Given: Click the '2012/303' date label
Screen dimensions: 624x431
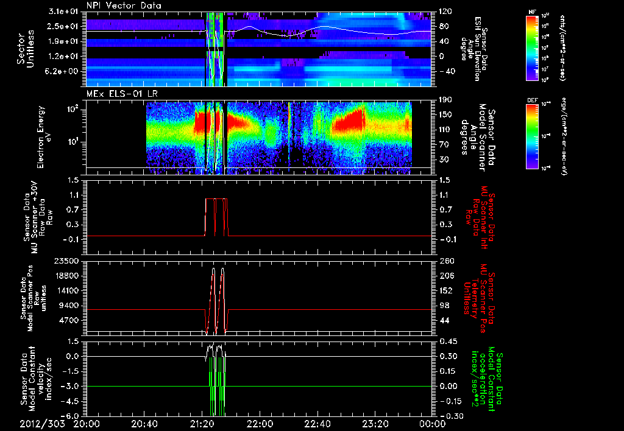Looking at the screenshot, I should click(x=42, y=424).
